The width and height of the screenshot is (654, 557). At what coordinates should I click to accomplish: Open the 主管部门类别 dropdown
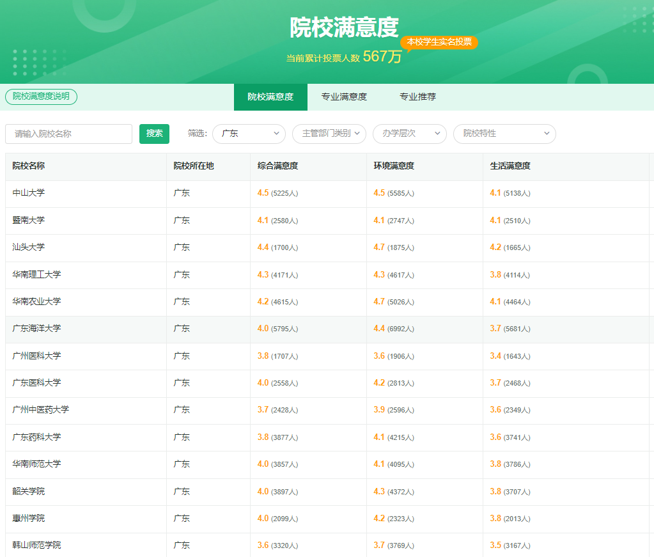329,134
